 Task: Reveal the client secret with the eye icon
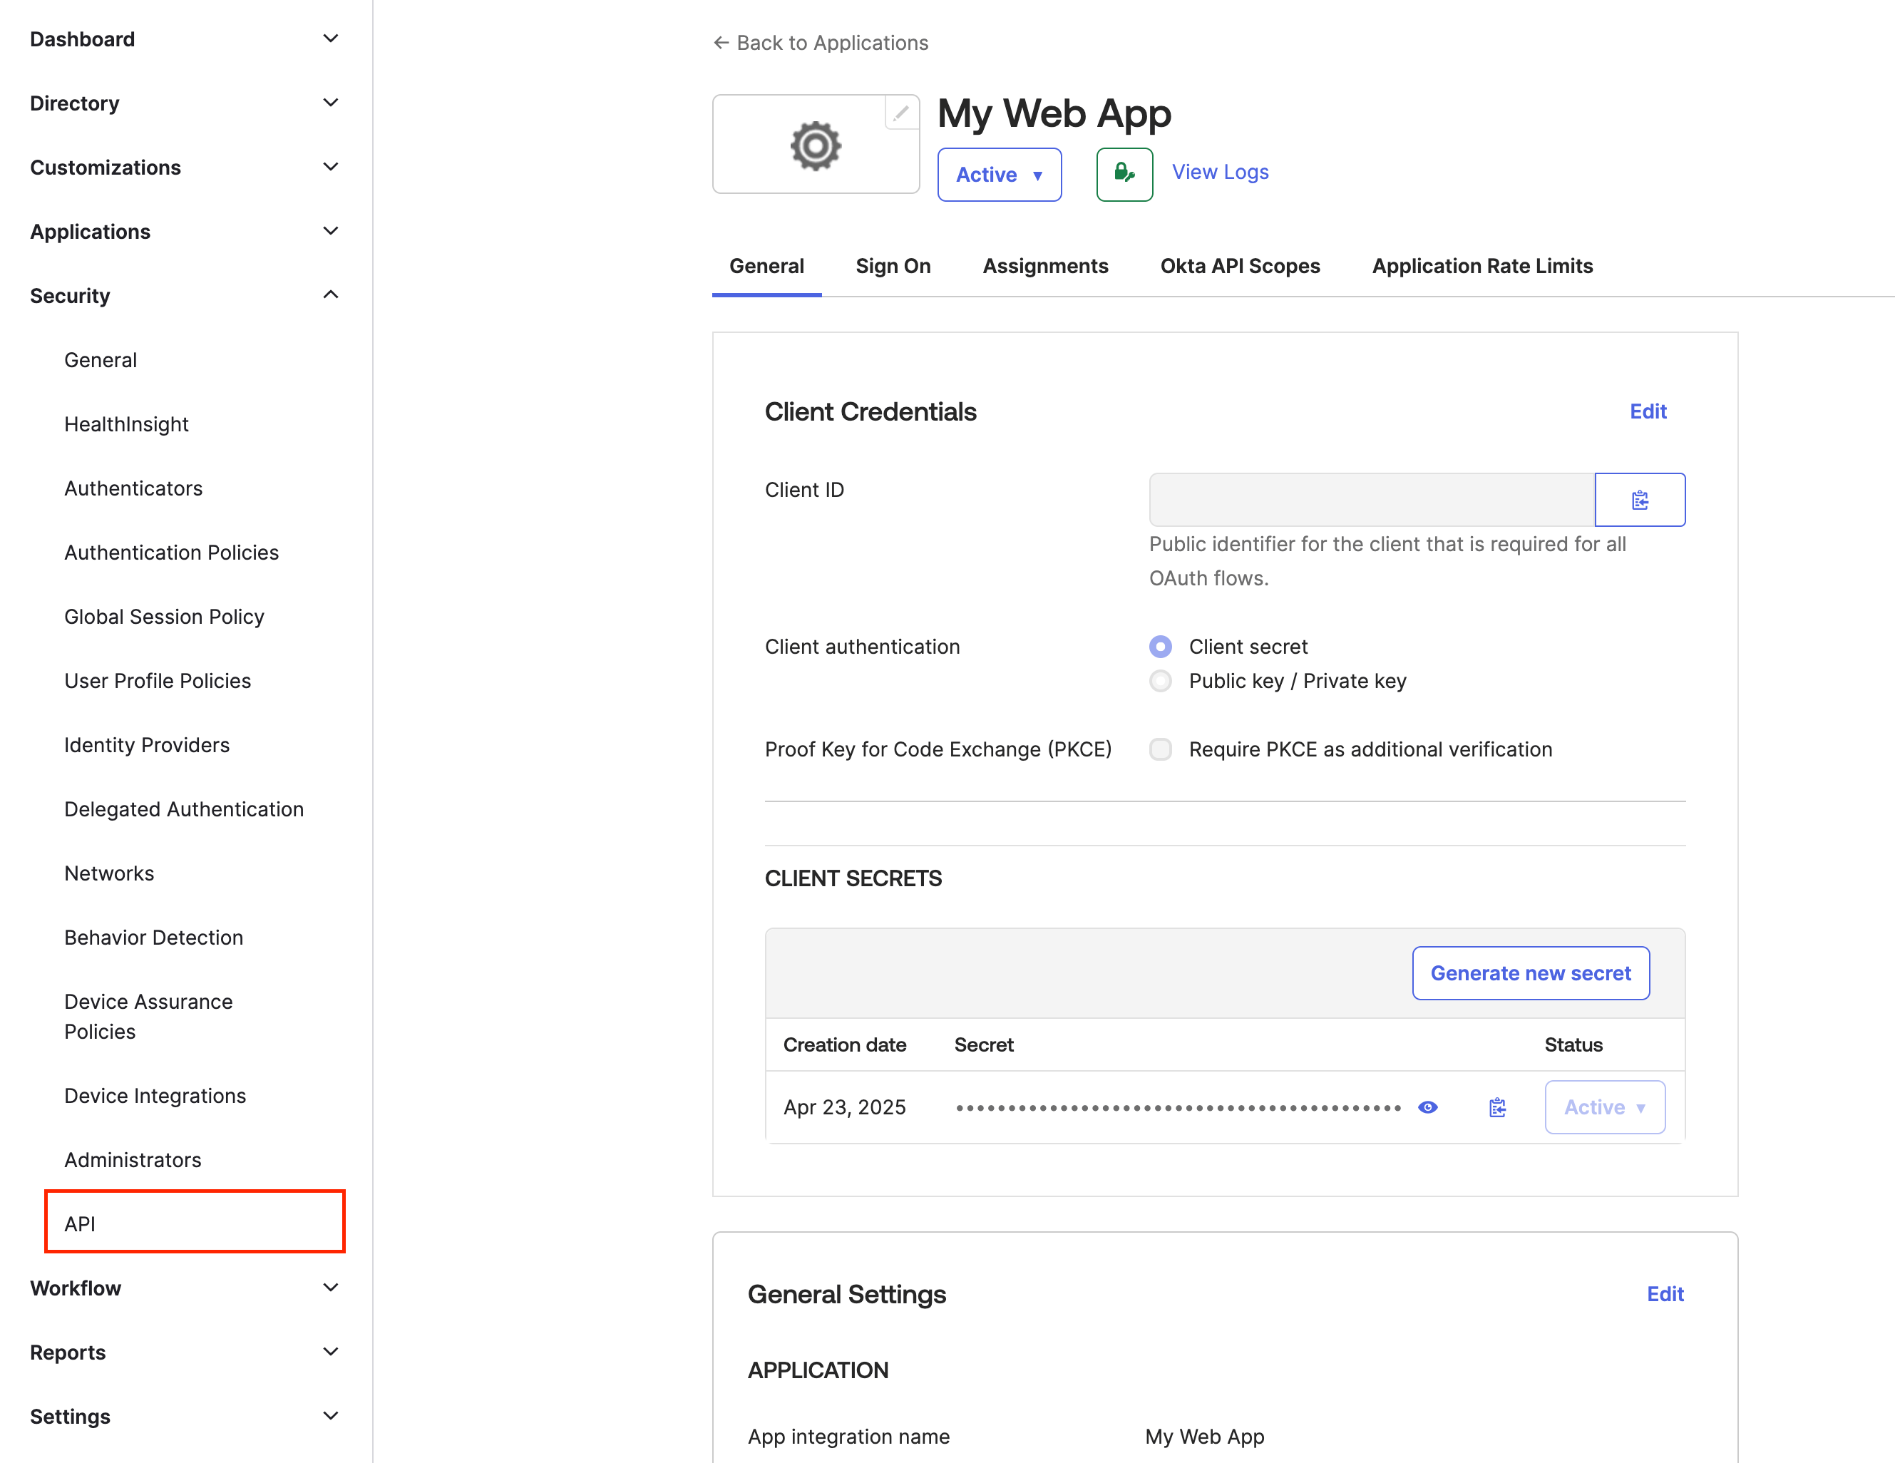[x=1427, y=1107]
